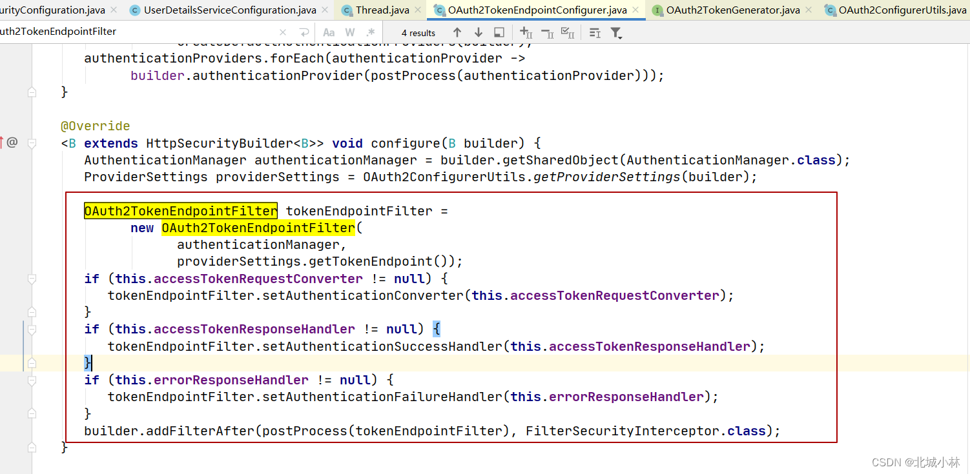Click the '4 results' count label
970x474 pixels.
click(x=418, y=33)
